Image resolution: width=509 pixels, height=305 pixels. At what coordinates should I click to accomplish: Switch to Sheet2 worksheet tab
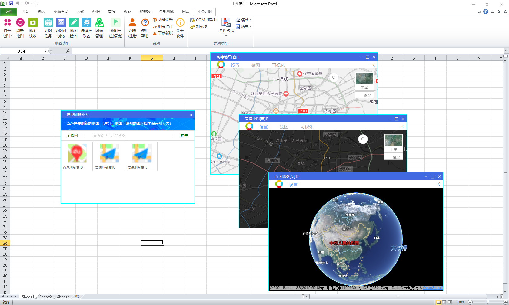pyautogui.click(x=46, y=297)
